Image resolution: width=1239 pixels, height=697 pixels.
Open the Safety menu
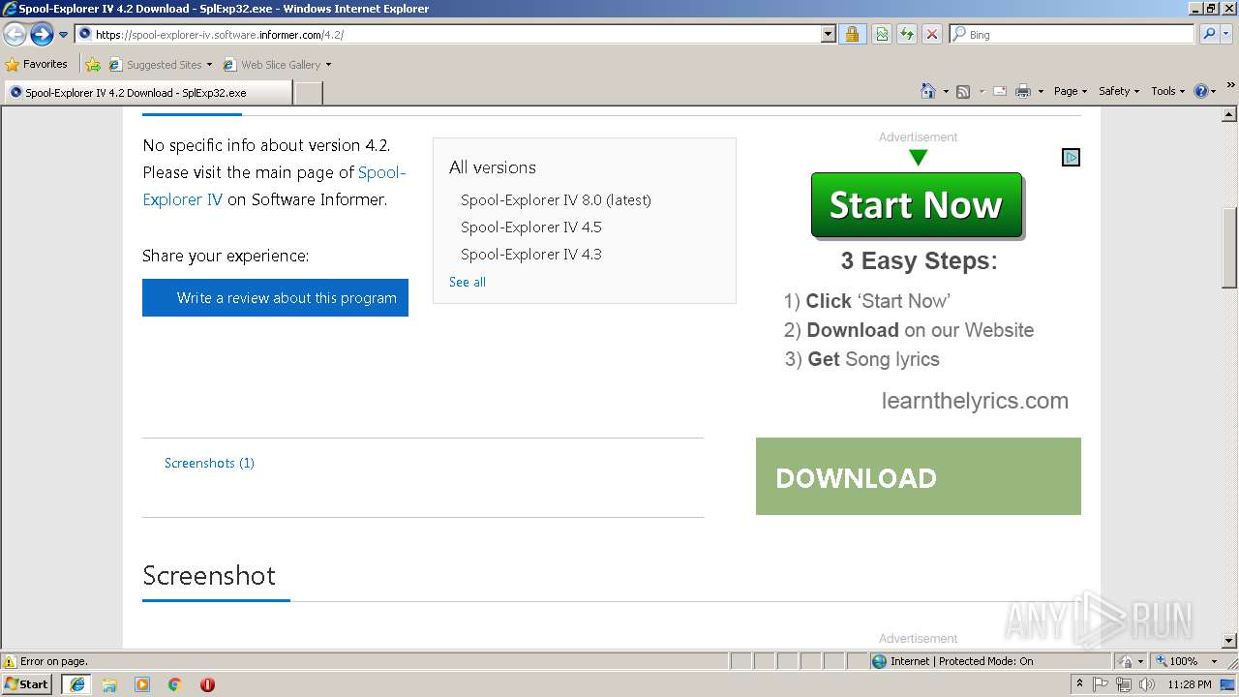[x=1119, y=91]
